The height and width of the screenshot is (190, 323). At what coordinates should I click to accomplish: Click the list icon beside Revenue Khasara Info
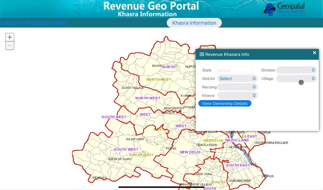click(202, 54)
